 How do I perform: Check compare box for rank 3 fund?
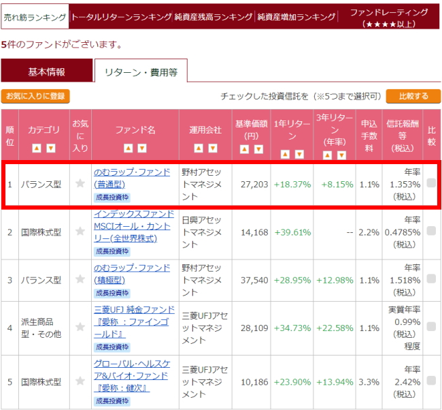[431, 279]
